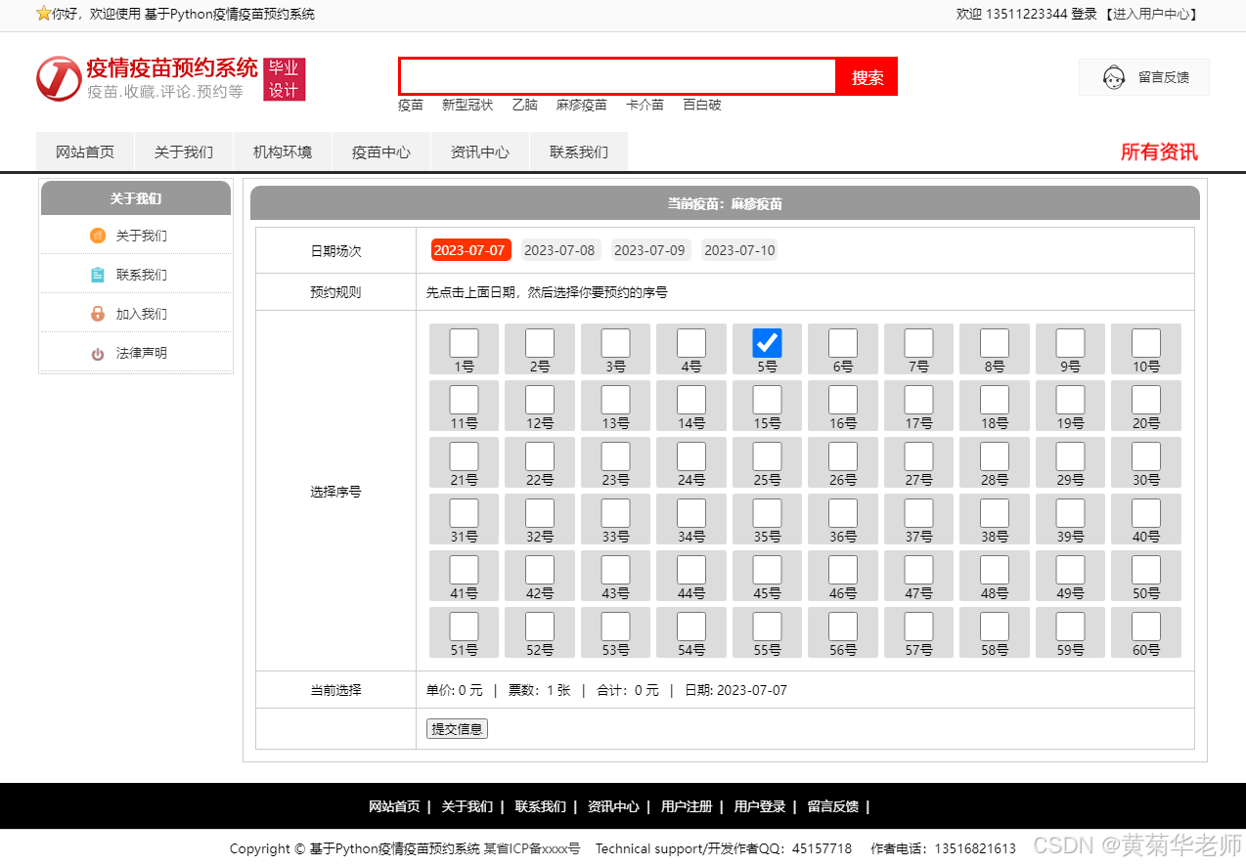The height and width of the screenshot is (866, 1246).
Task: Click the 毕业设计 red badge
Action: (284, 79)
